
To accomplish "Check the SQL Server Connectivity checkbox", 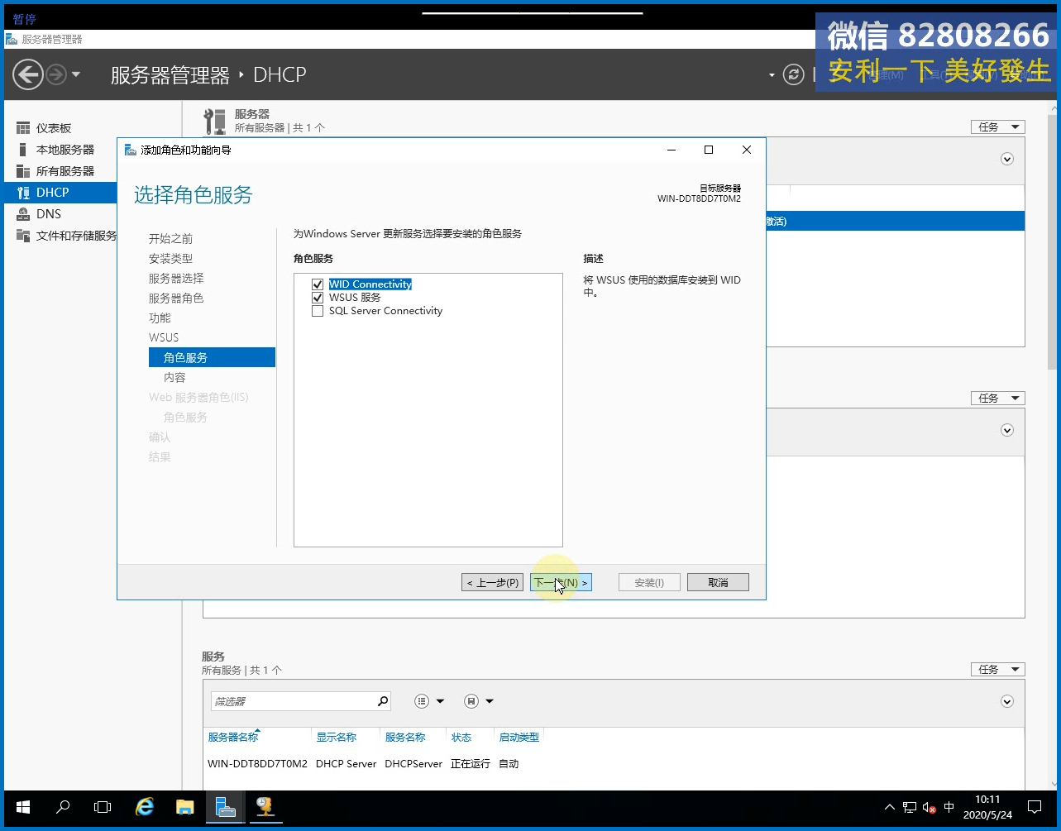I will pos(318,311).
